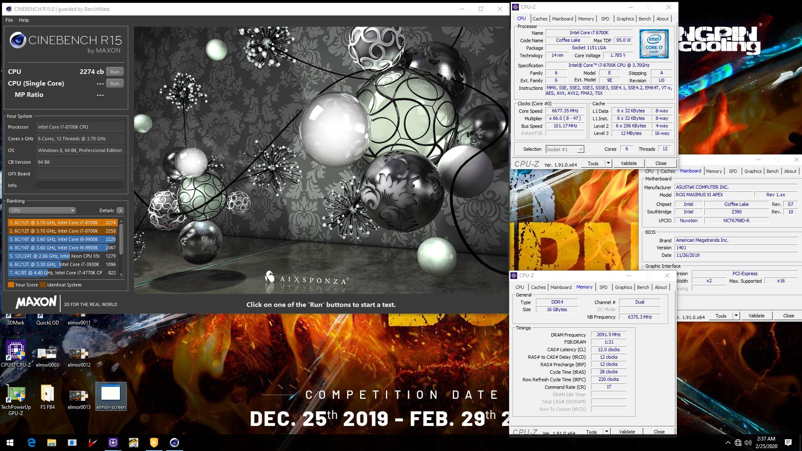Click the DRAM Frequency 2091.5 MHz value
This screenshot has height=451, width=802.
click(609, 335)
